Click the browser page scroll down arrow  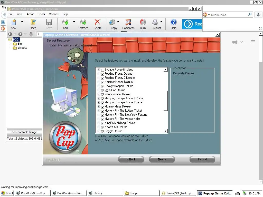[261, 182]
